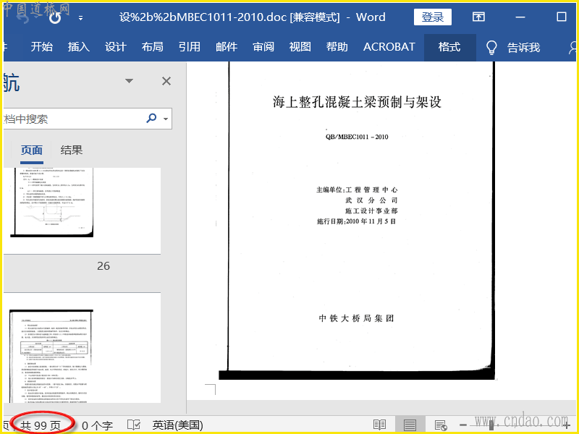Switch to the 页面 navigation tab
The image size is (579, 434).
[x=31, y=150]
